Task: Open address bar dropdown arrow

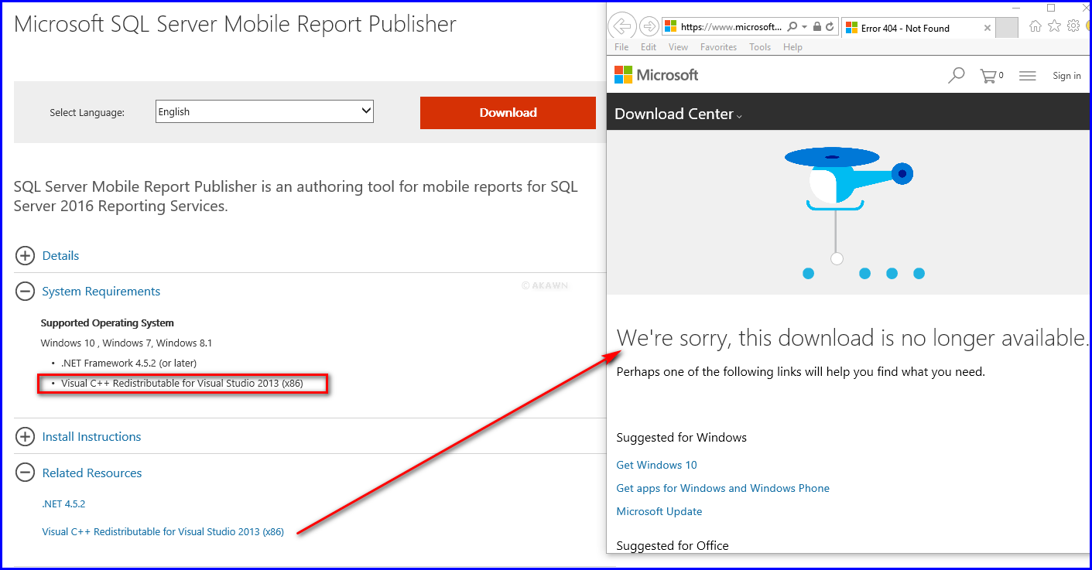Action: [x=805, y=27]
